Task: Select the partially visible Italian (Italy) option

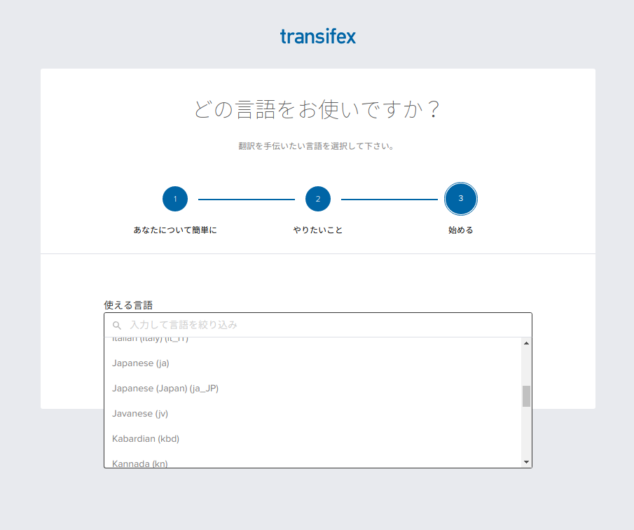Action: click(x=151, y=340)
